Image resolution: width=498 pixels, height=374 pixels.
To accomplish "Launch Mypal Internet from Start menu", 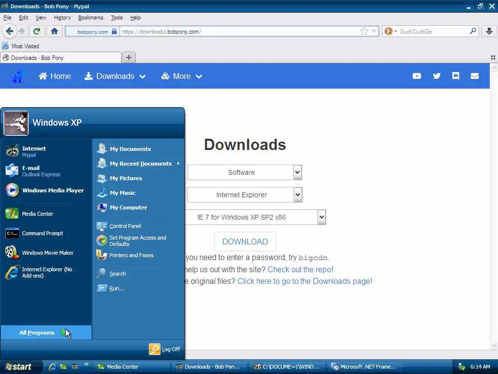I will click(46, 151).
